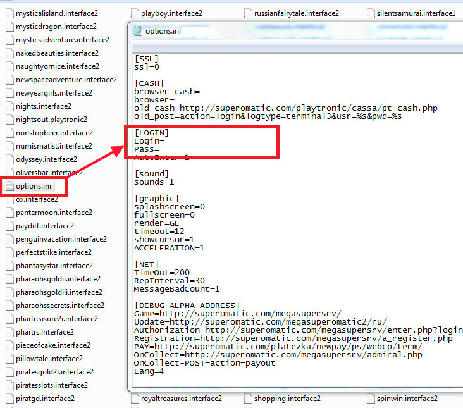The height and width of the screenshot is (408, 463).
Task: Click the playboy.interface2 file icon
Action: (x=135, y=13)
